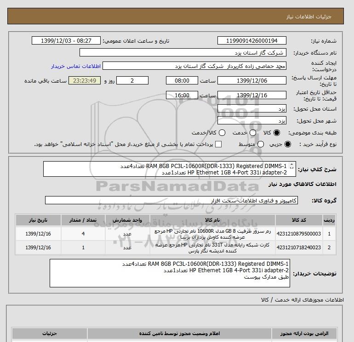Click the تعداد / مقدار column header
Image resolution: width=354 pixels, height=342 pixels.
click(83, 220)
